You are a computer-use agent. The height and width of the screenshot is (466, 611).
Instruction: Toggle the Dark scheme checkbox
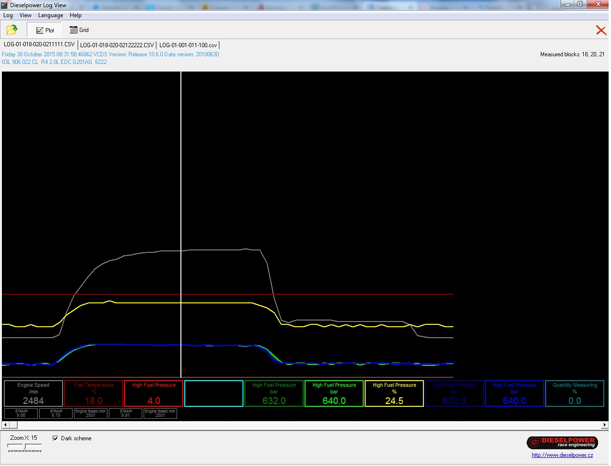55,438
